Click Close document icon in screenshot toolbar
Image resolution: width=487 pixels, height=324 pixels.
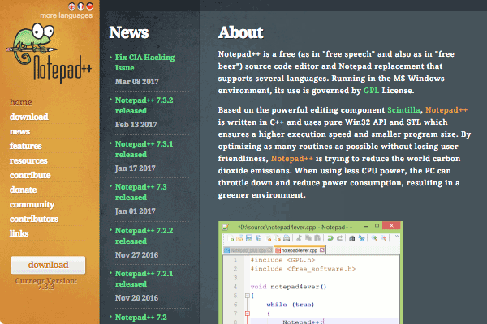269,238
